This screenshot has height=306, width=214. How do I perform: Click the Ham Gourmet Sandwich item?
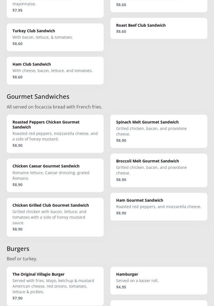click(x=159, y=206)
